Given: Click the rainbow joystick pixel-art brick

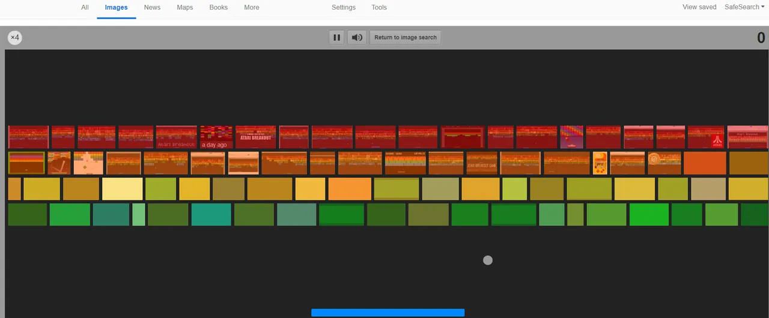Looking at the screenshot, I should click(572, 137).
